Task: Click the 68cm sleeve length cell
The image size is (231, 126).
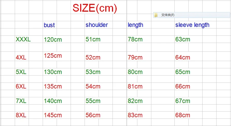Action: tap(183, 115)
